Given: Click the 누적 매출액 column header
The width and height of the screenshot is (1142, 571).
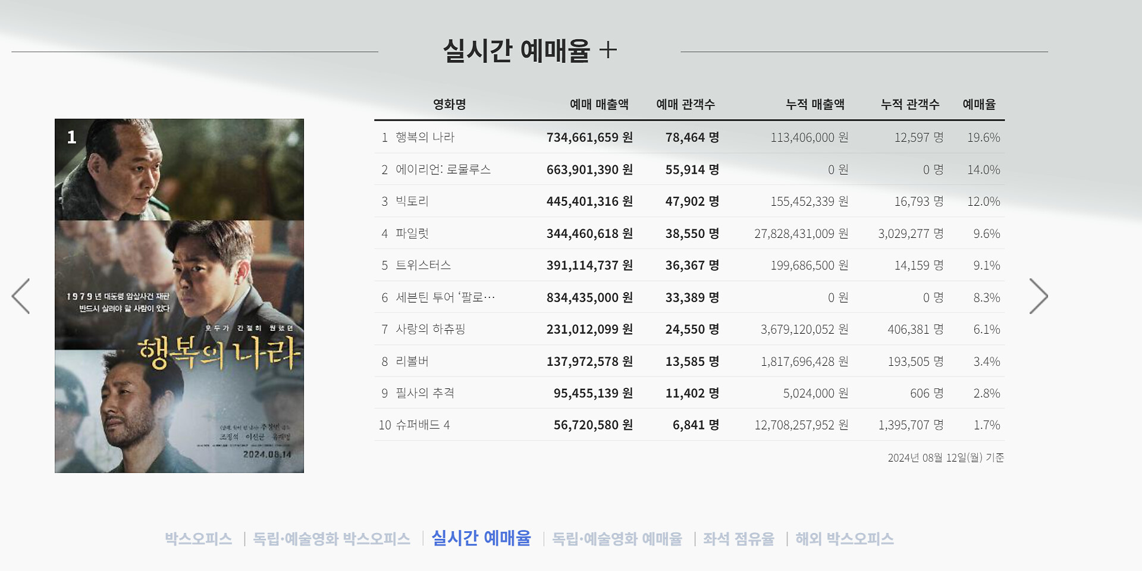Looking at the screenshot, I should pyautogui.click(x=815, y=105).
